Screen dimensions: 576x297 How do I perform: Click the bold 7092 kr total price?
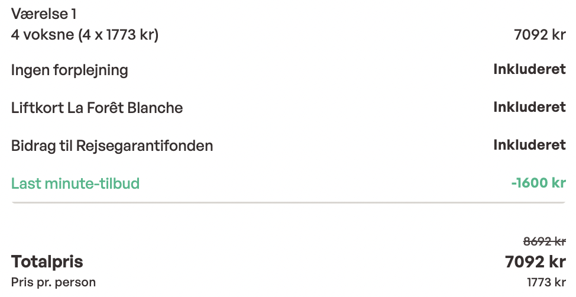[535, 262]
